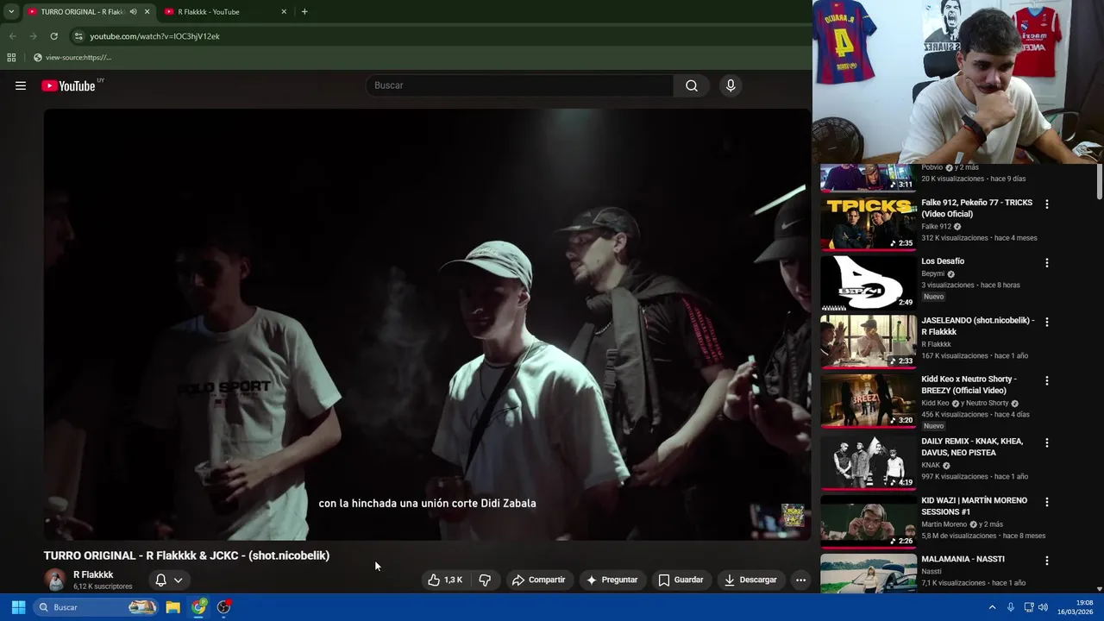Open TRICKS video thumbnail
Screen dimensions: 1104x621
869,223
